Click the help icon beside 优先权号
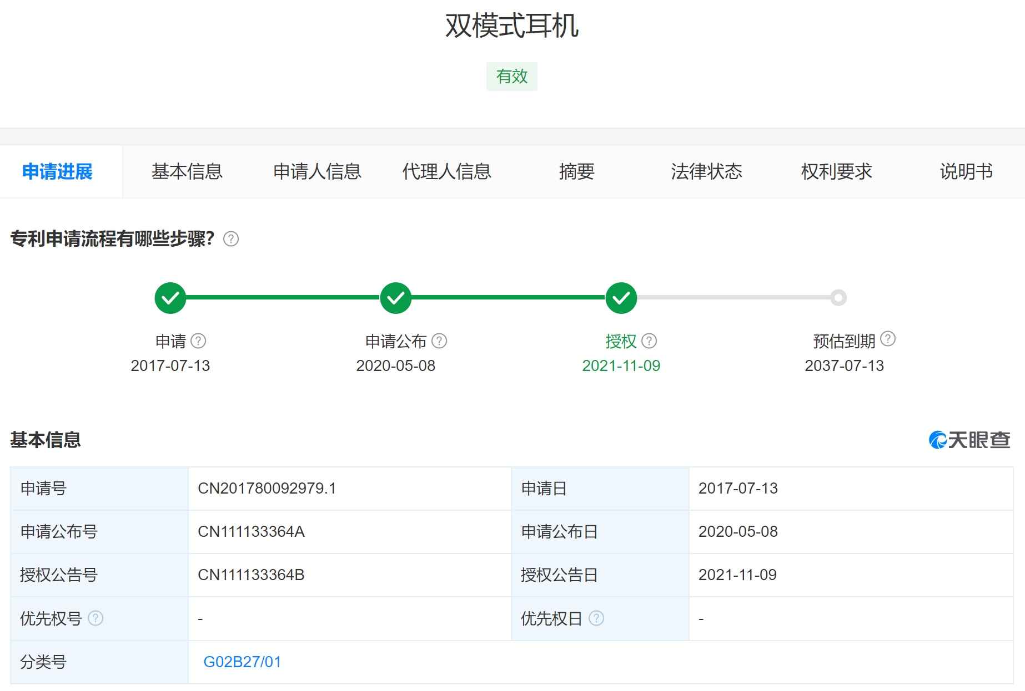 coord(96,618)
